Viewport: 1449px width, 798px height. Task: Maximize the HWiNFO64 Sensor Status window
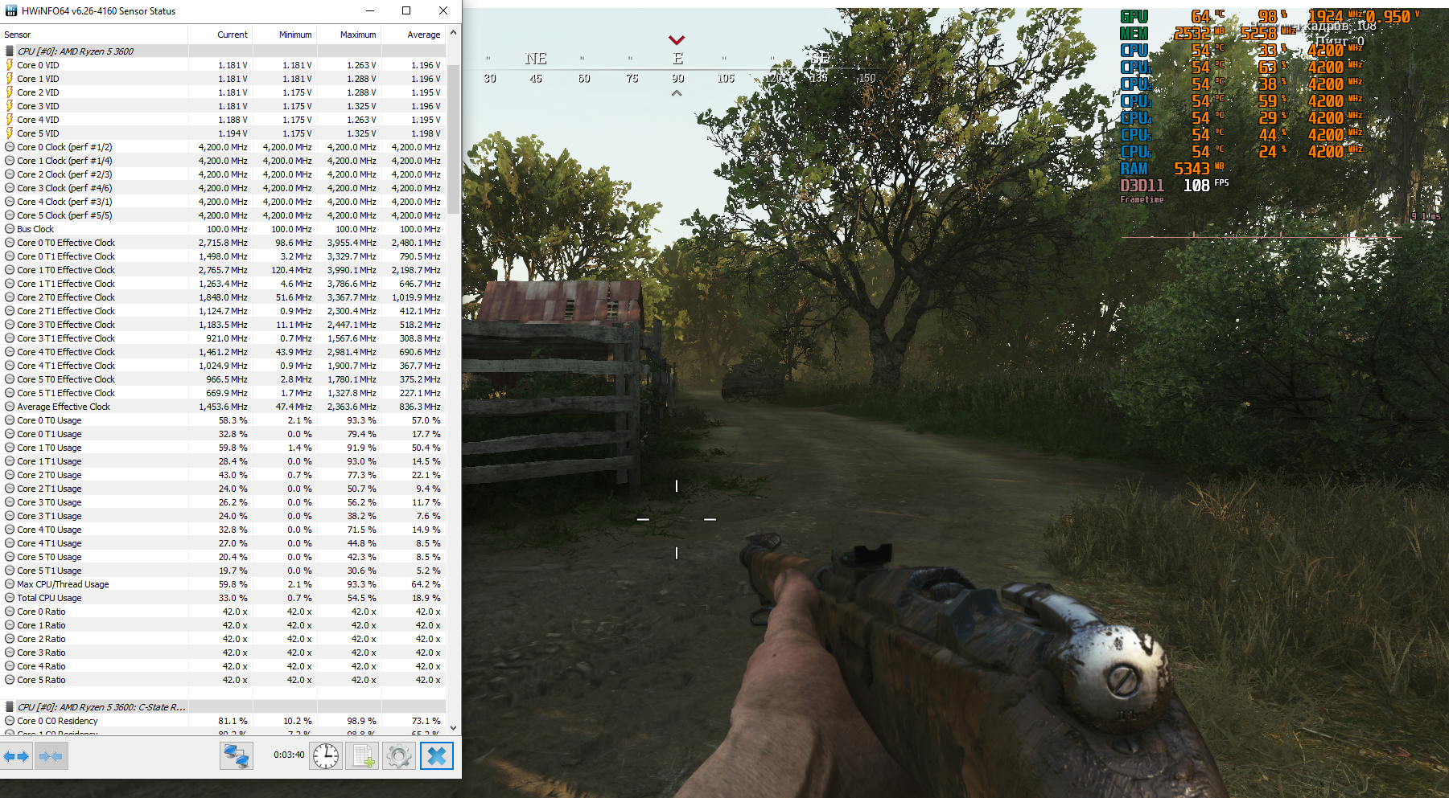pyautogui.click(x=406, y=11)
